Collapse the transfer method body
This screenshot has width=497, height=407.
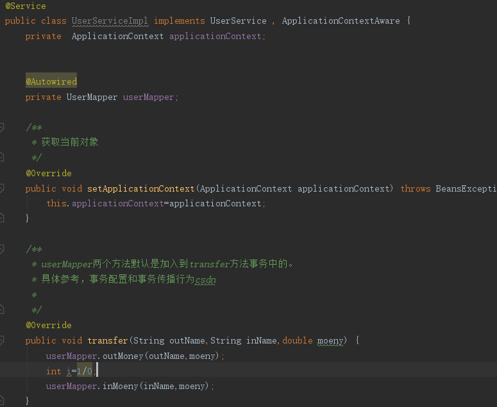click(1, 340)
